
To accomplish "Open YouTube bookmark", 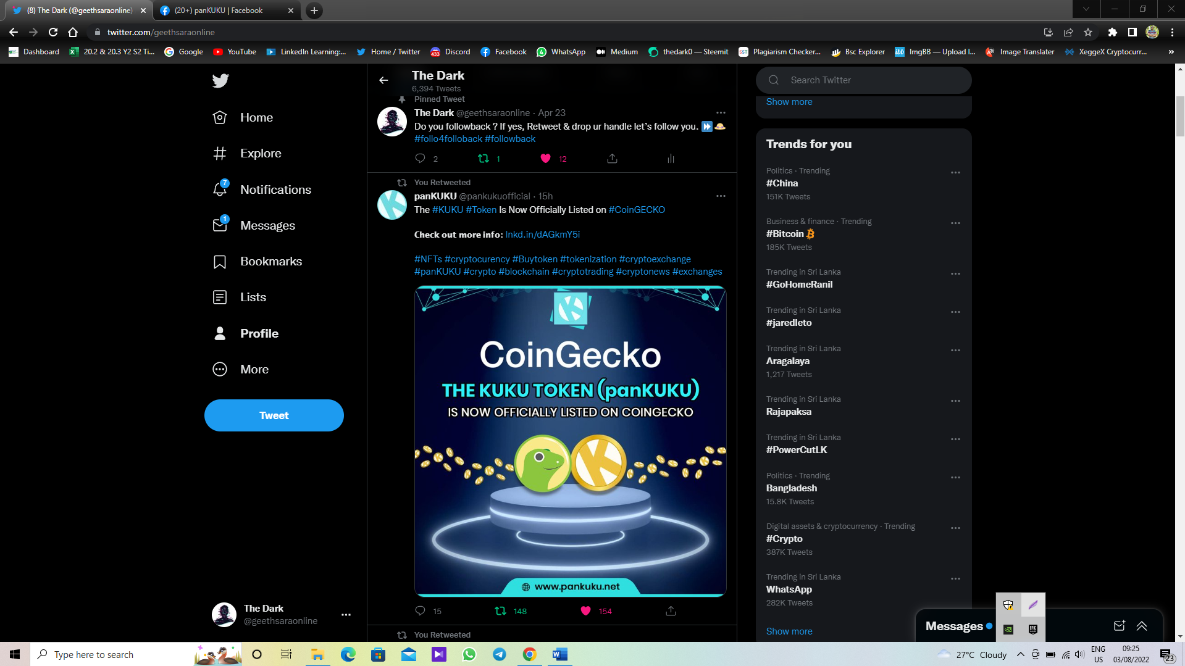I will (235, 52).
